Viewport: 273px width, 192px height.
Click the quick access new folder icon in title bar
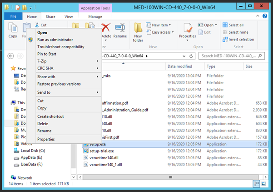coord(25,7)
